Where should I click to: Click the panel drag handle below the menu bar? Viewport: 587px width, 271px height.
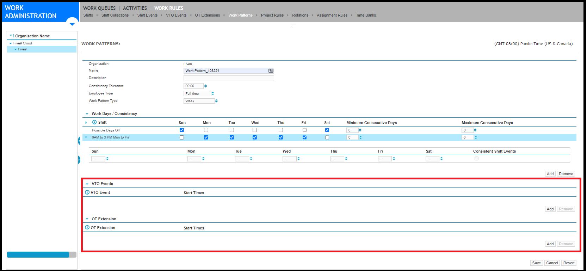[293, 25]
